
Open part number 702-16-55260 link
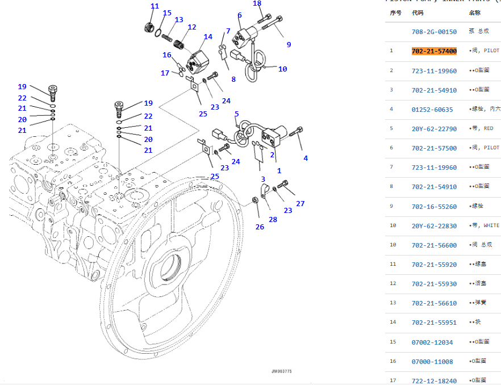[x=434, y=207]
